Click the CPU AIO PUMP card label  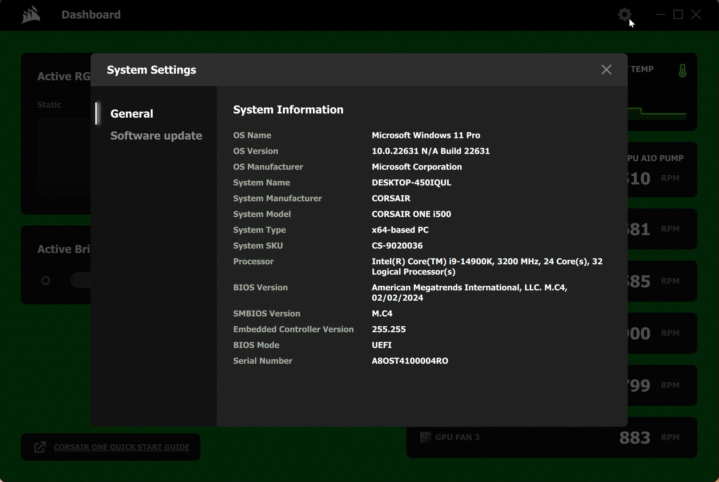pyautogui.click(x=655, y=158)
